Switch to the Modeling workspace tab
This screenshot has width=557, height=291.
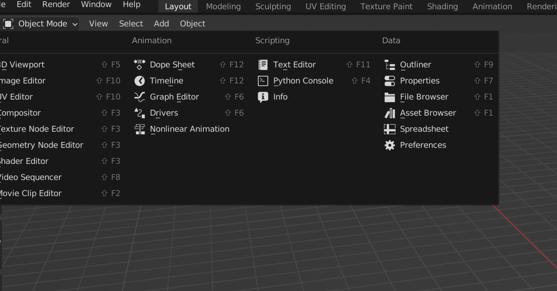click(223, 7)
